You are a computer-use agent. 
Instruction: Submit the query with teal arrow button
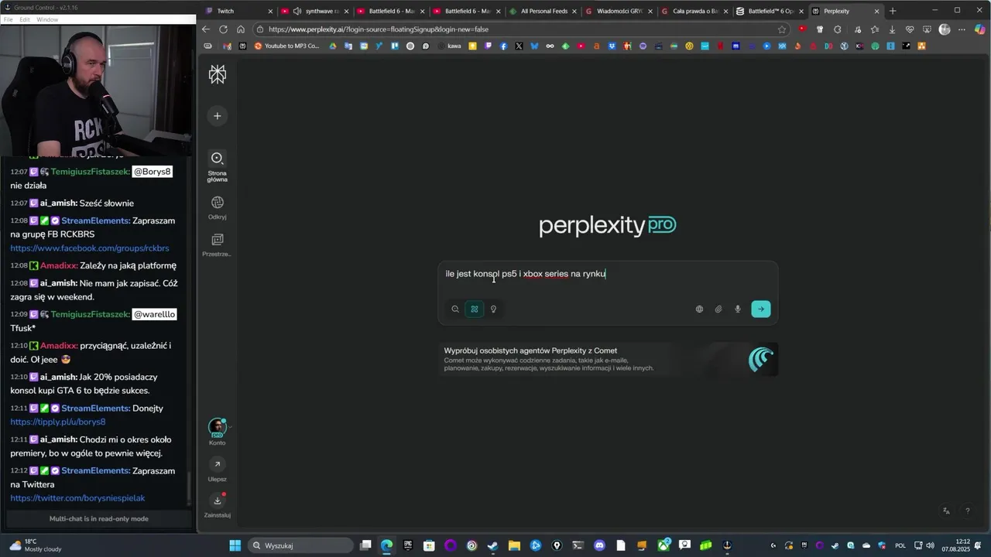[761, 309]
